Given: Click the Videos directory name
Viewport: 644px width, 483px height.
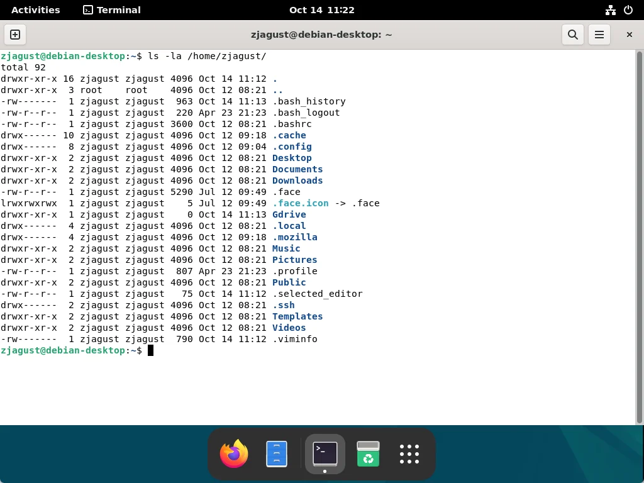Looking at the screenshot, I should 289,328.
